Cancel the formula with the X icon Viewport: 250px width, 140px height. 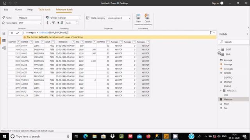coord(12,33)
